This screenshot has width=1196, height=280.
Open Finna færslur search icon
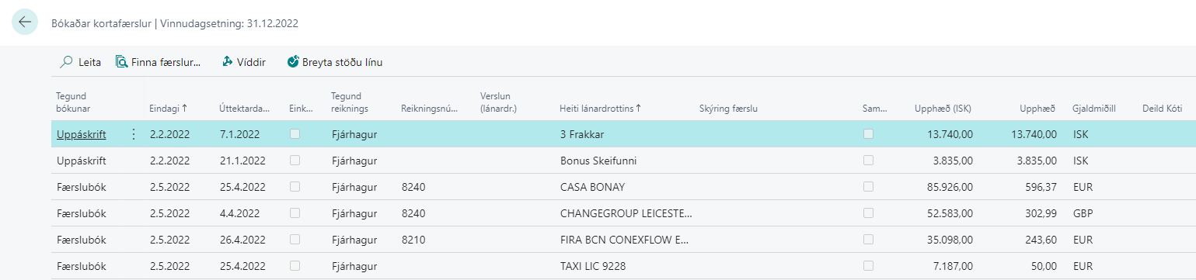coord(122,62)
